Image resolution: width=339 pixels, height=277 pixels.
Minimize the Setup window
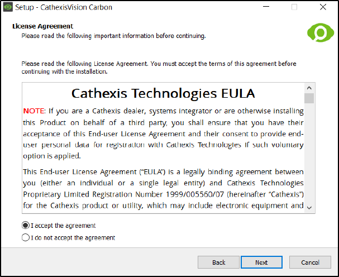pyautogui.click(x=266, y=7)
